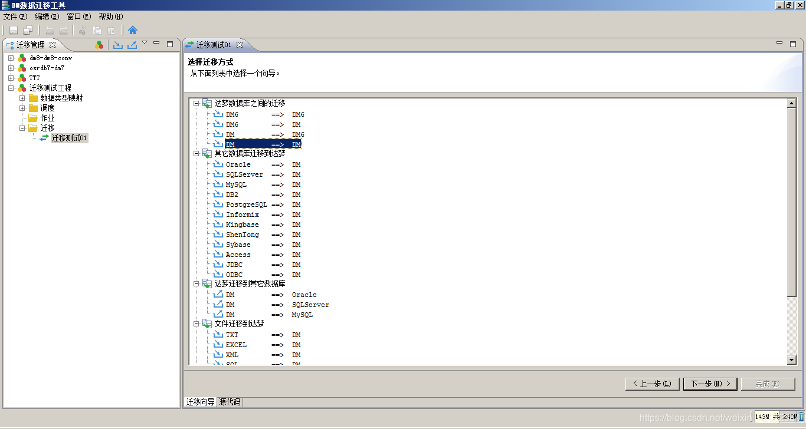Click the Undo toolbar icon
Image resolution: width=806 pixels, height=429 pixels.
(50, 30)
